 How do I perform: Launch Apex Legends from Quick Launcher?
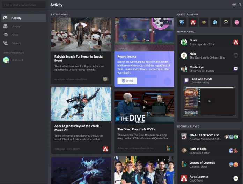pos(193,22)
